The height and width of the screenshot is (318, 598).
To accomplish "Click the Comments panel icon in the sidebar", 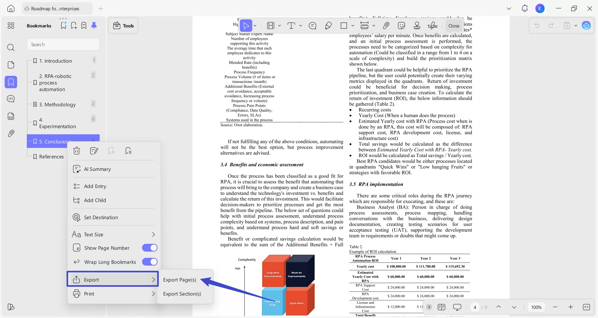I will [x=11, y=99].
